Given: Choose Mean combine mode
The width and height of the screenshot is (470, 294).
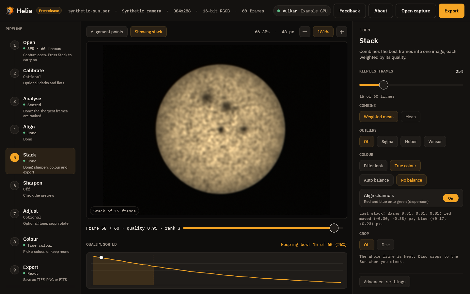Looking at the screenshot, I should click(x=410, y=117).
